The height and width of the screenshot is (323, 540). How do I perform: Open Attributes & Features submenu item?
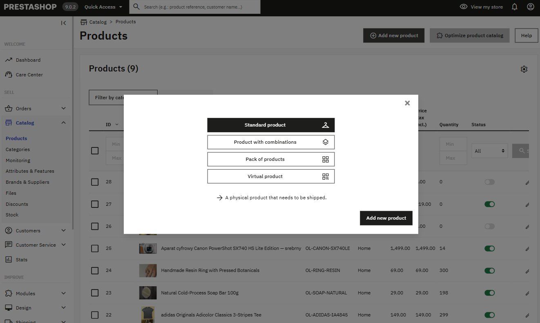click(x=30, y=171)
